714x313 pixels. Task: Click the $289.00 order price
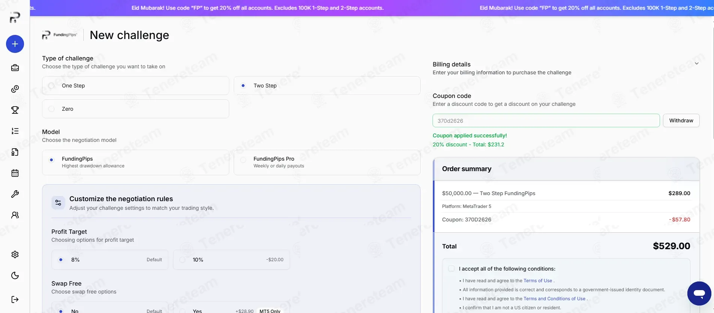click(x=679, y=193)
